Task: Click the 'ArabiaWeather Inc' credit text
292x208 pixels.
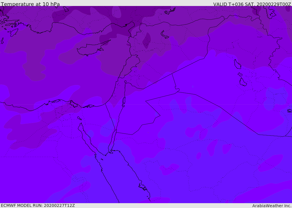Action: pos(271,206)
